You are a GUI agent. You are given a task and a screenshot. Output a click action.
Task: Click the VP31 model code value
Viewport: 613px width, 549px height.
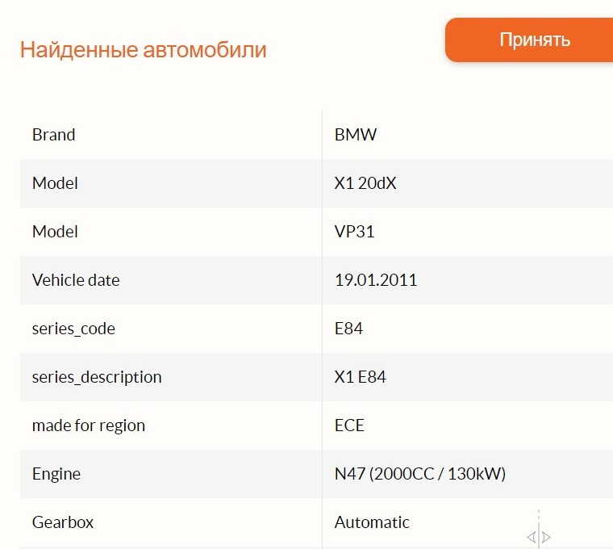pyautogui.click(x=355, y=232)
